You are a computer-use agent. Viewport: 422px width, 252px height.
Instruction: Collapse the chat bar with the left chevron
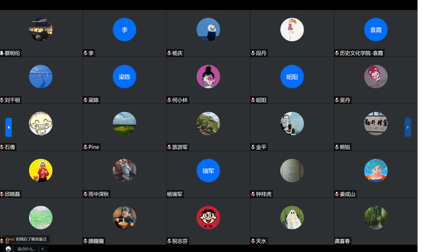(x=42, y=249)
